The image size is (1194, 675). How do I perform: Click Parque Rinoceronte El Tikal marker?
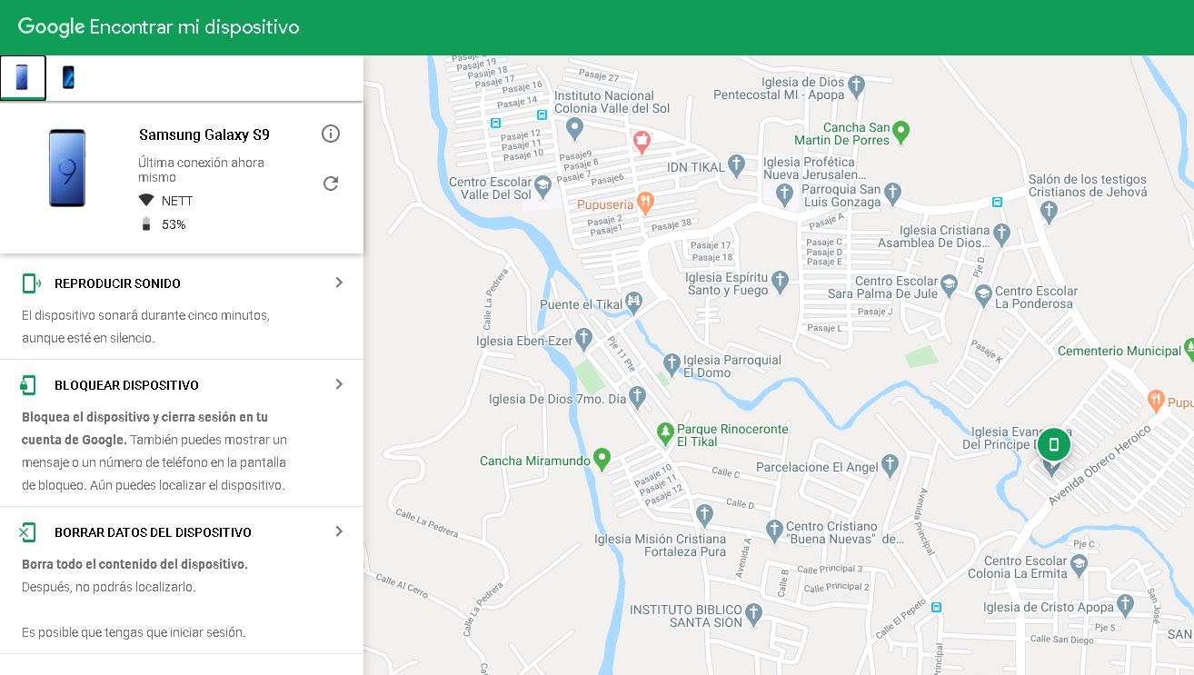pos(665,431)
